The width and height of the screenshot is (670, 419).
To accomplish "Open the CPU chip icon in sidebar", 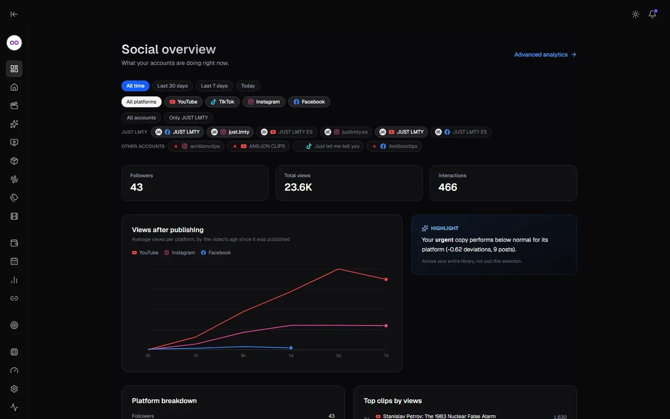I will click(x=14, y=352).
